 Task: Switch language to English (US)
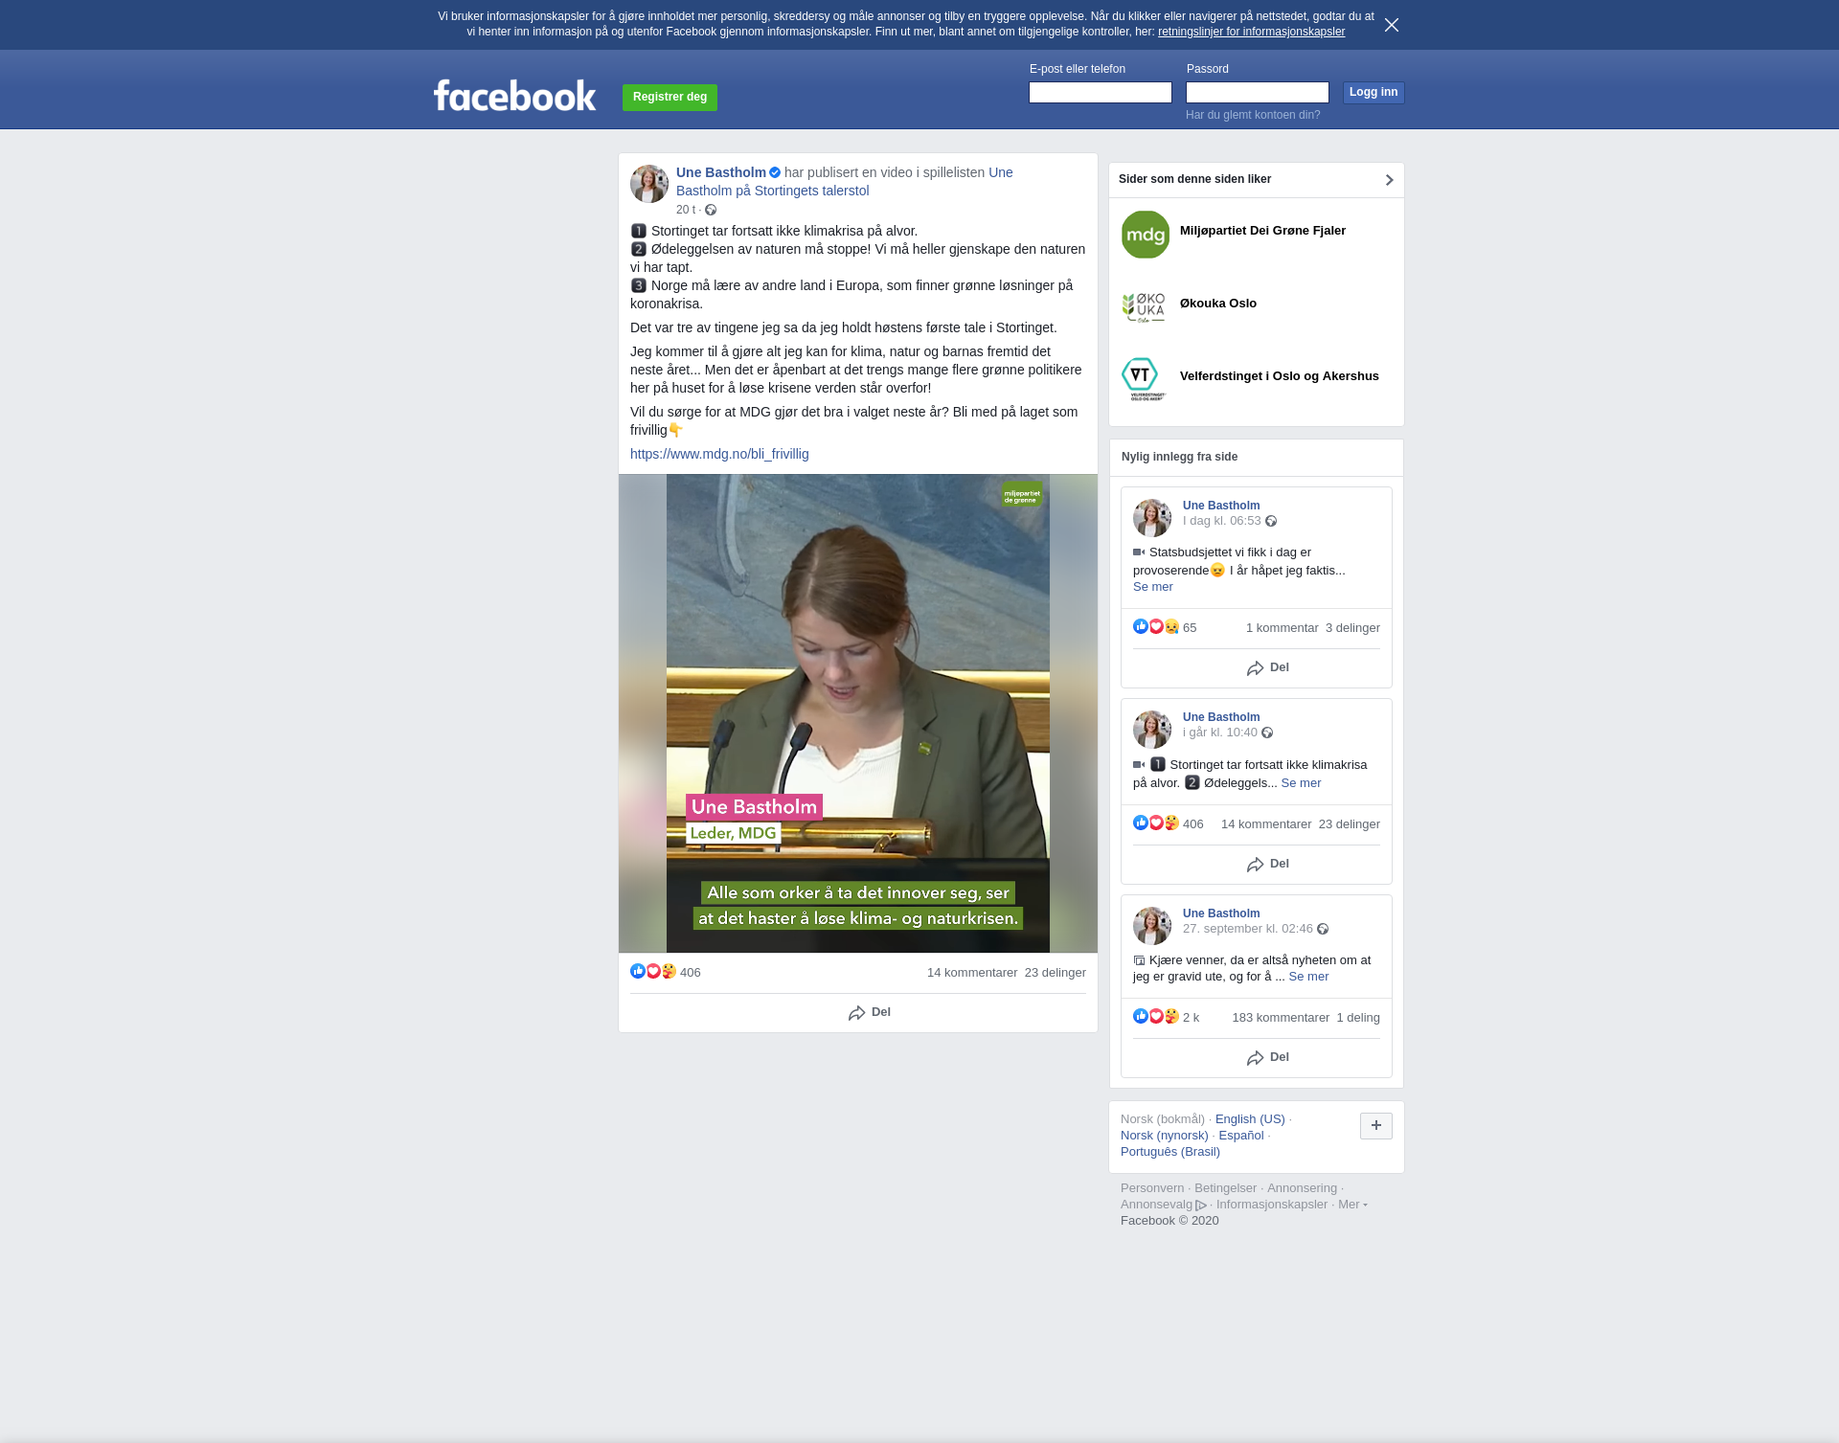point(1250,1119)
